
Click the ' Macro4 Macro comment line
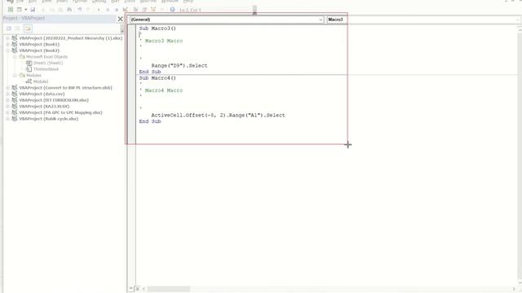tap(161, 90)
